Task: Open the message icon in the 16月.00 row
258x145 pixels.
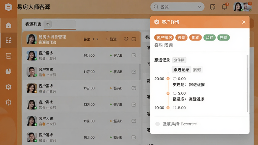Action: coord(134,137)
